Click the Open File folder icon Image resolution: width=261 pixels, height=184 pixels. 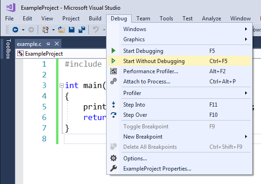click(x=61, y=30)
